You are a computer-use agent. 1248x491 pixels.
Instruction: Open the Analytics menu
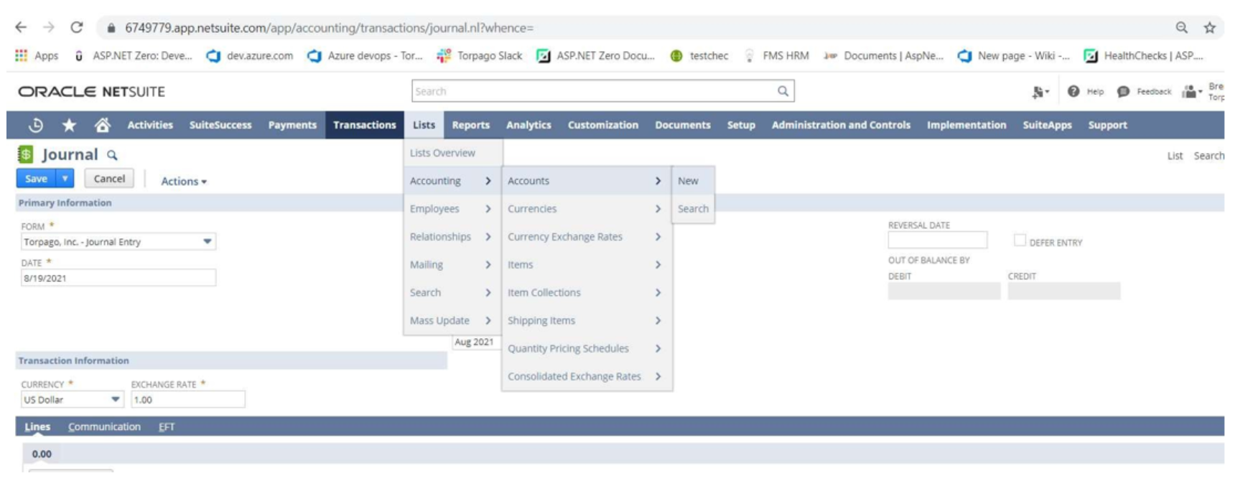528,125
